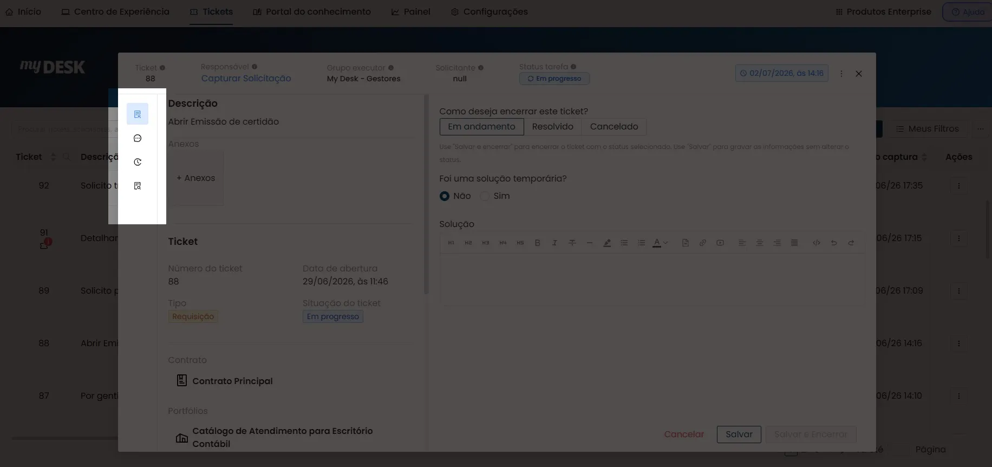
Task: Open actions menu for ticket 87 row
Action: click(x=959, y=396)
